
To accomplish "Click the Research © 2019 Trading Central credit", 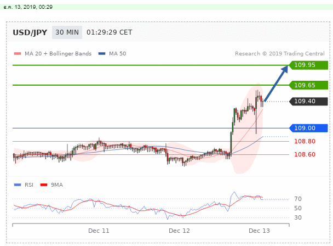I will [280, 54].
